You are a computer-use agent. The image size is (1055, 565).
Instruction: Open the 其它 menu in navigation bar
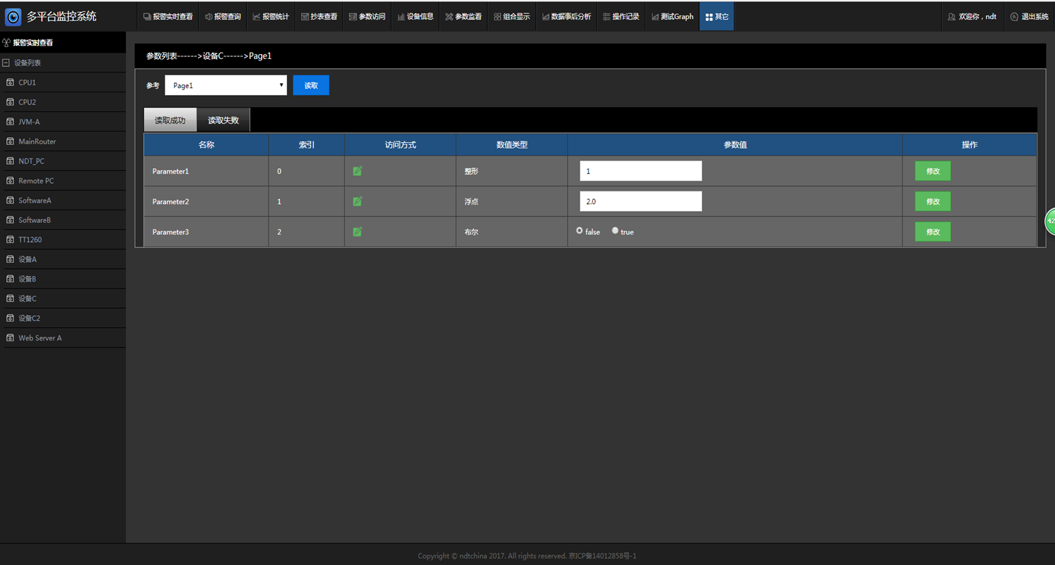pos(717,16)
